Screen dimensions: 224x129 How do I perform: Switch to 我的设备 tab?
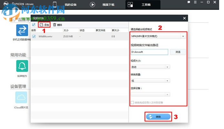(65, 5)
